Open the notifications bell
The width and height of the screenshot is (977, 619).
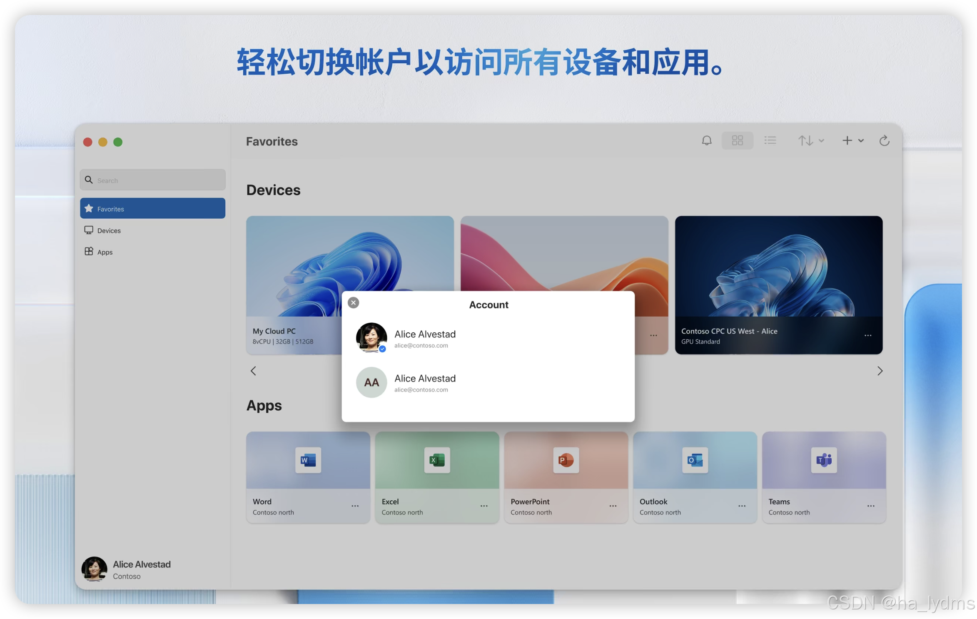click(706, 141)
